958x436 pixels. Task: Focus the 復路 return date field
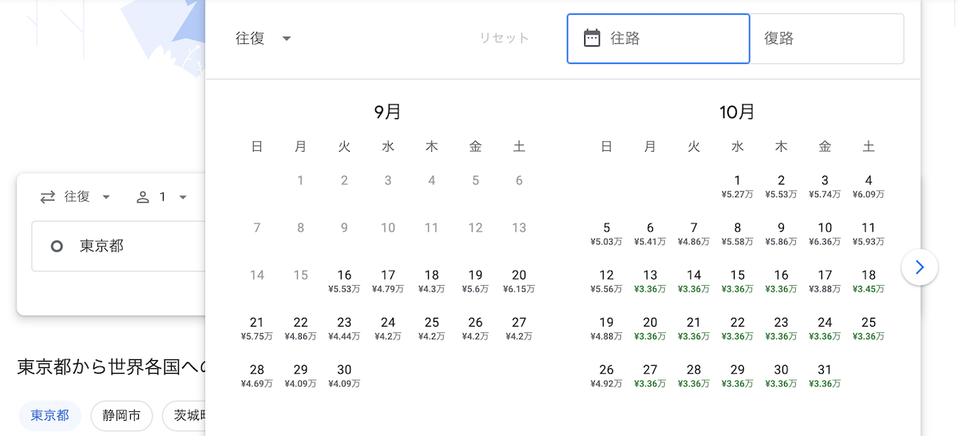click(x=827, y=38)
